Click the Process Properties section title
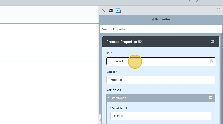This screenshot has height=124, width=223. [x=122, y=42]
